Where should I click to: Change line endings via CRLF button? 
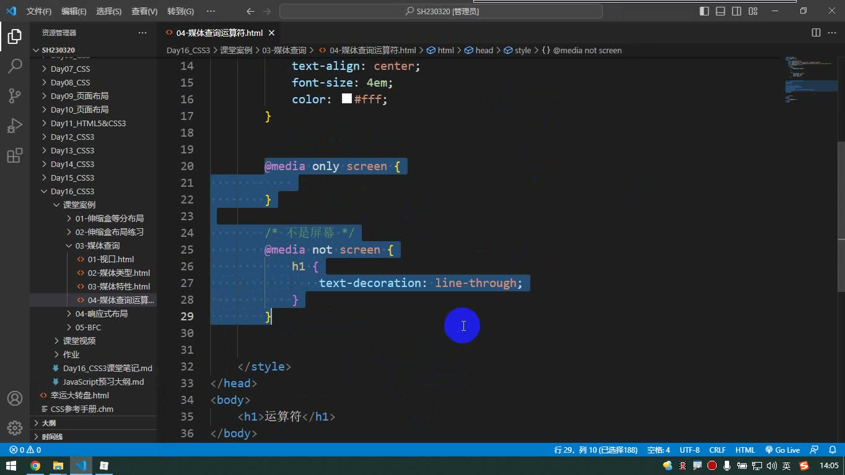pyautogui.click(x=717, y=450)
